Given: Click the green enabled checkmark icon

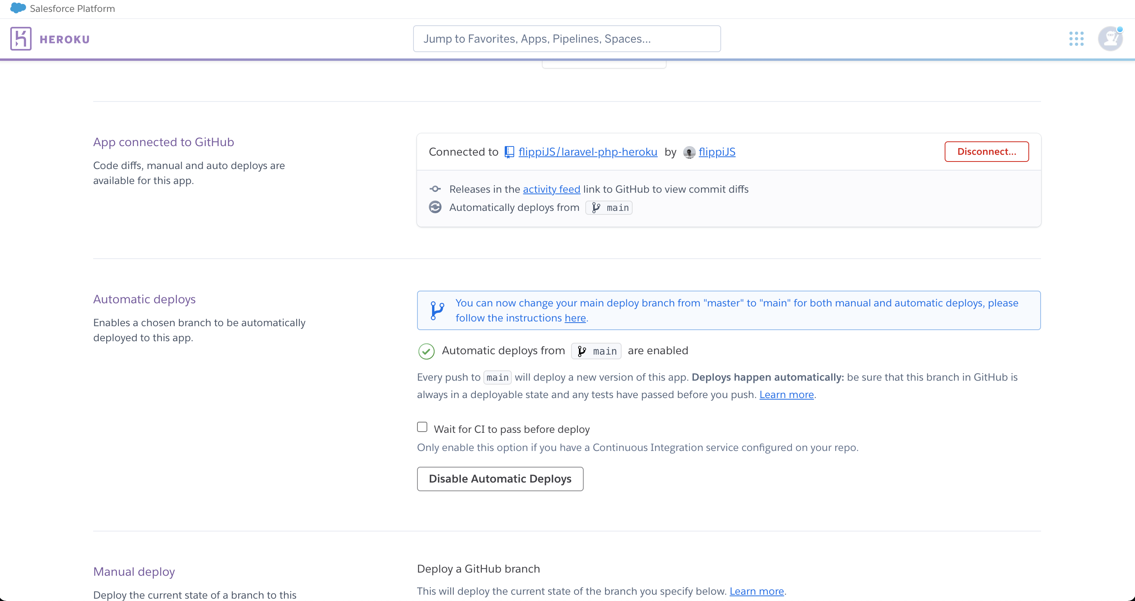Looking at the screenshot, I should pyautogui.click(x=426, y=351).
